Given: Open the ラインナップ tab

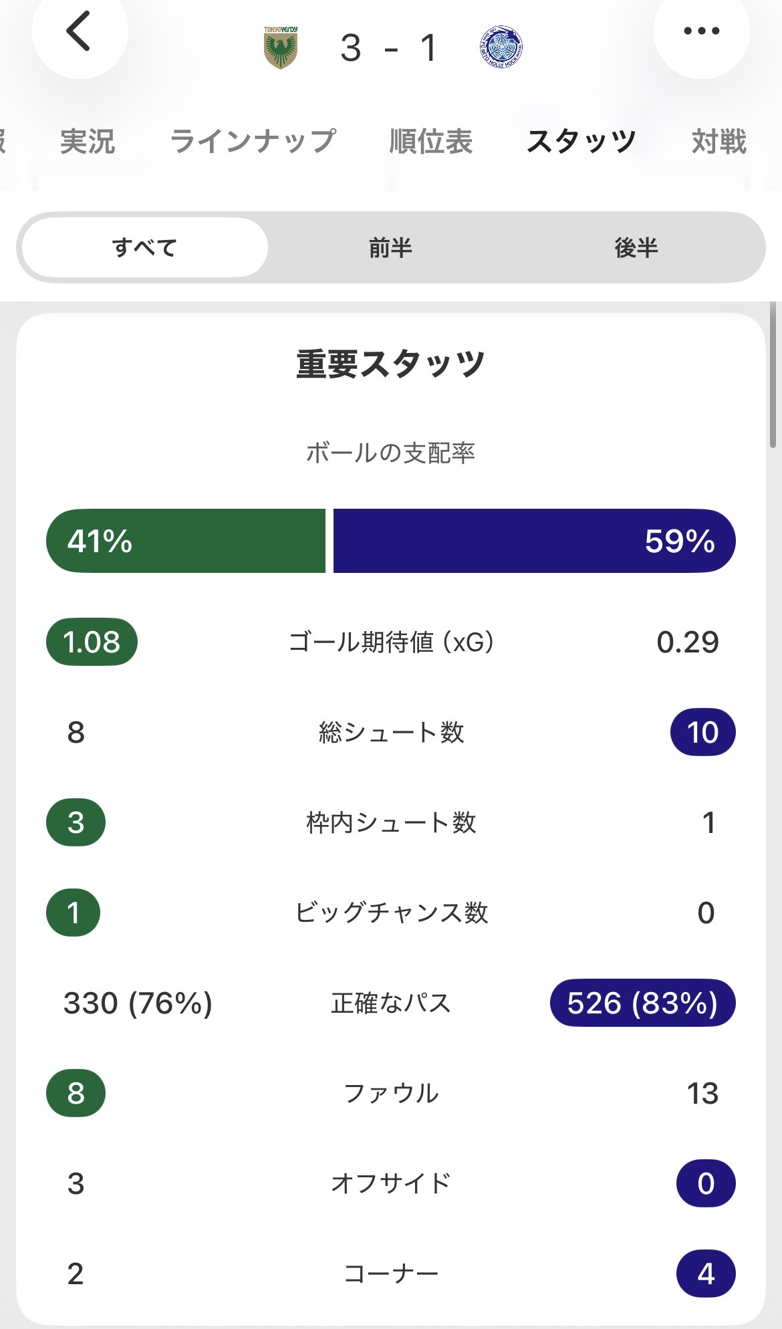Looking at the screenshot, I should (253, 142).
